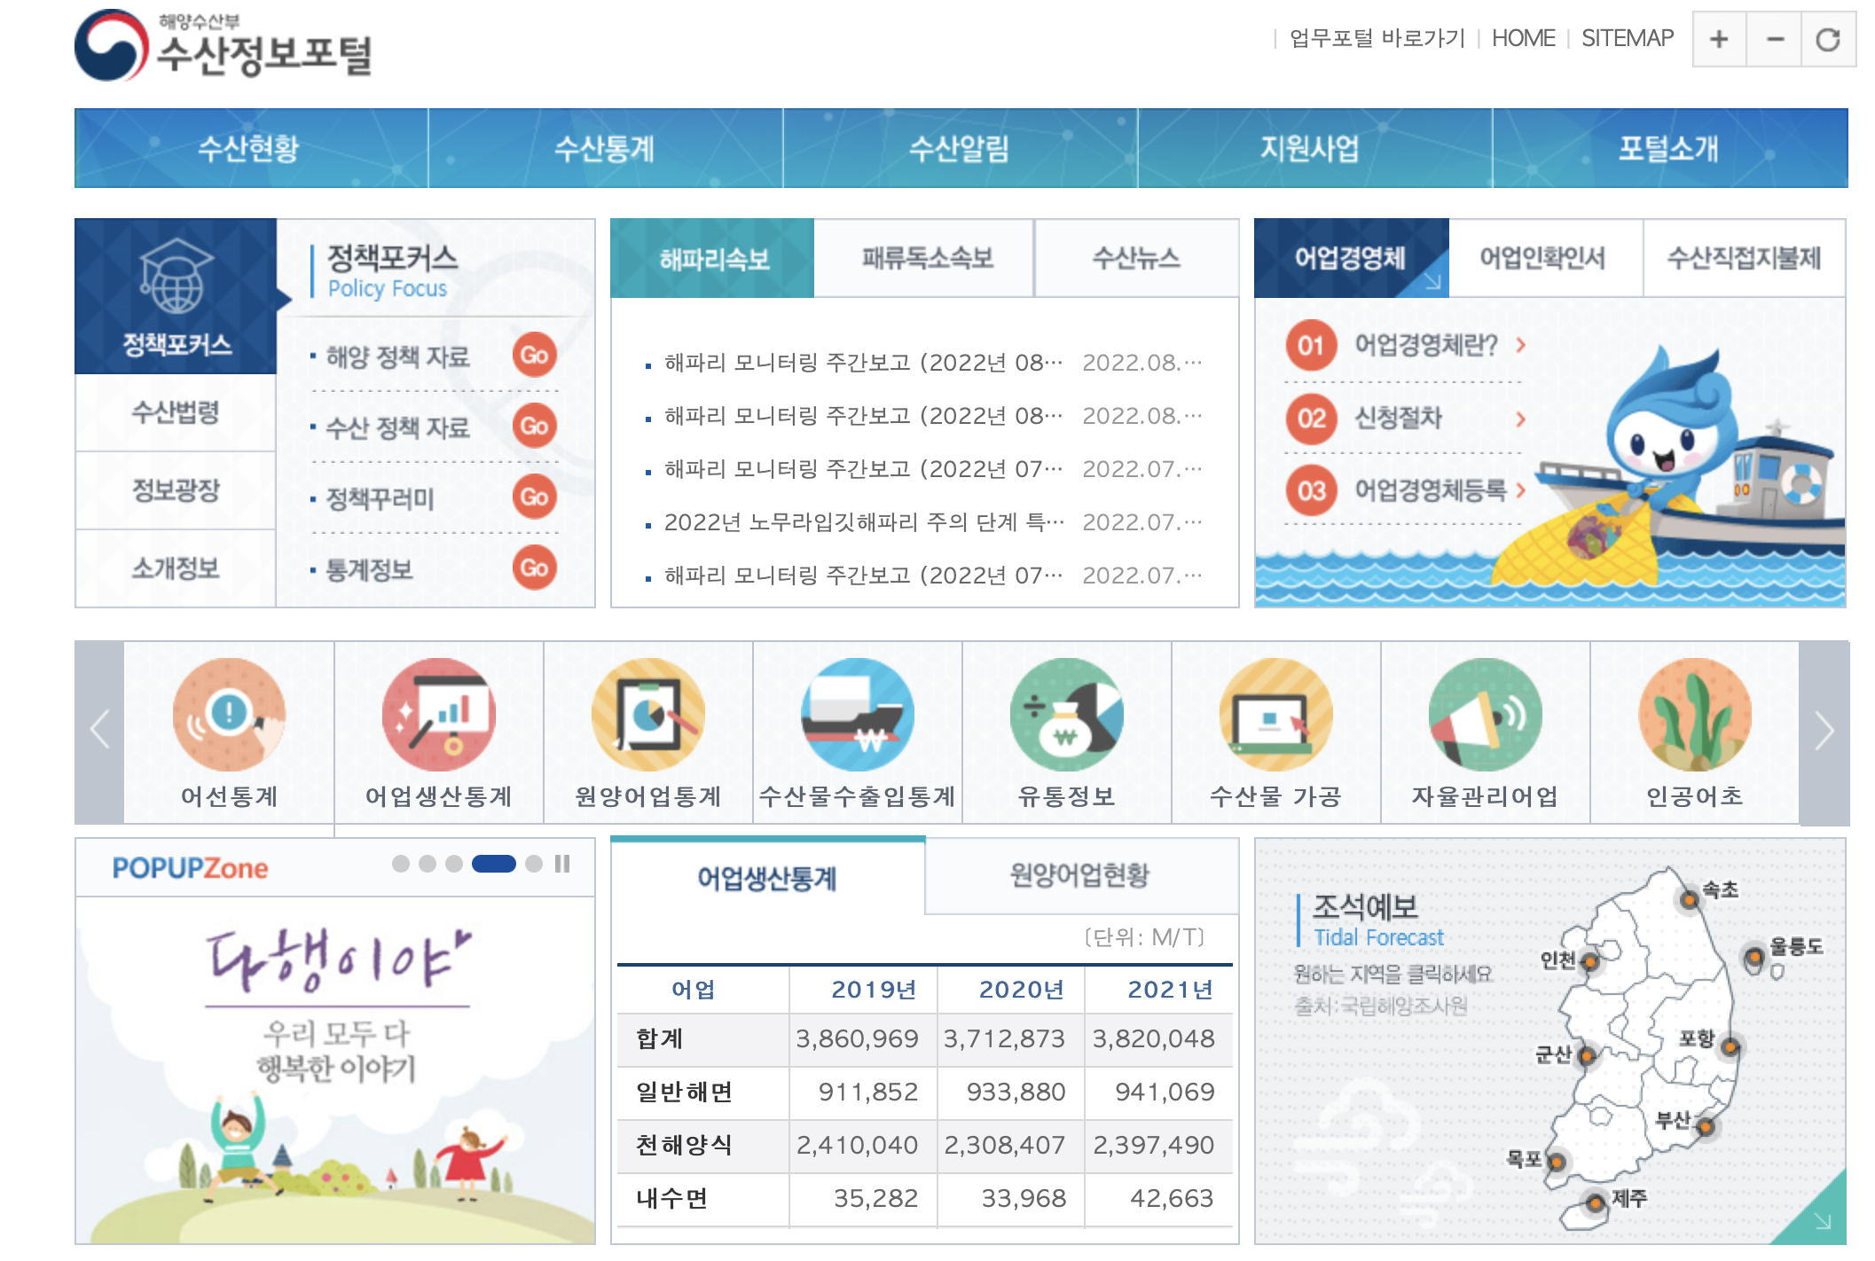Open the 수산통계 main menu

(605, 148)
